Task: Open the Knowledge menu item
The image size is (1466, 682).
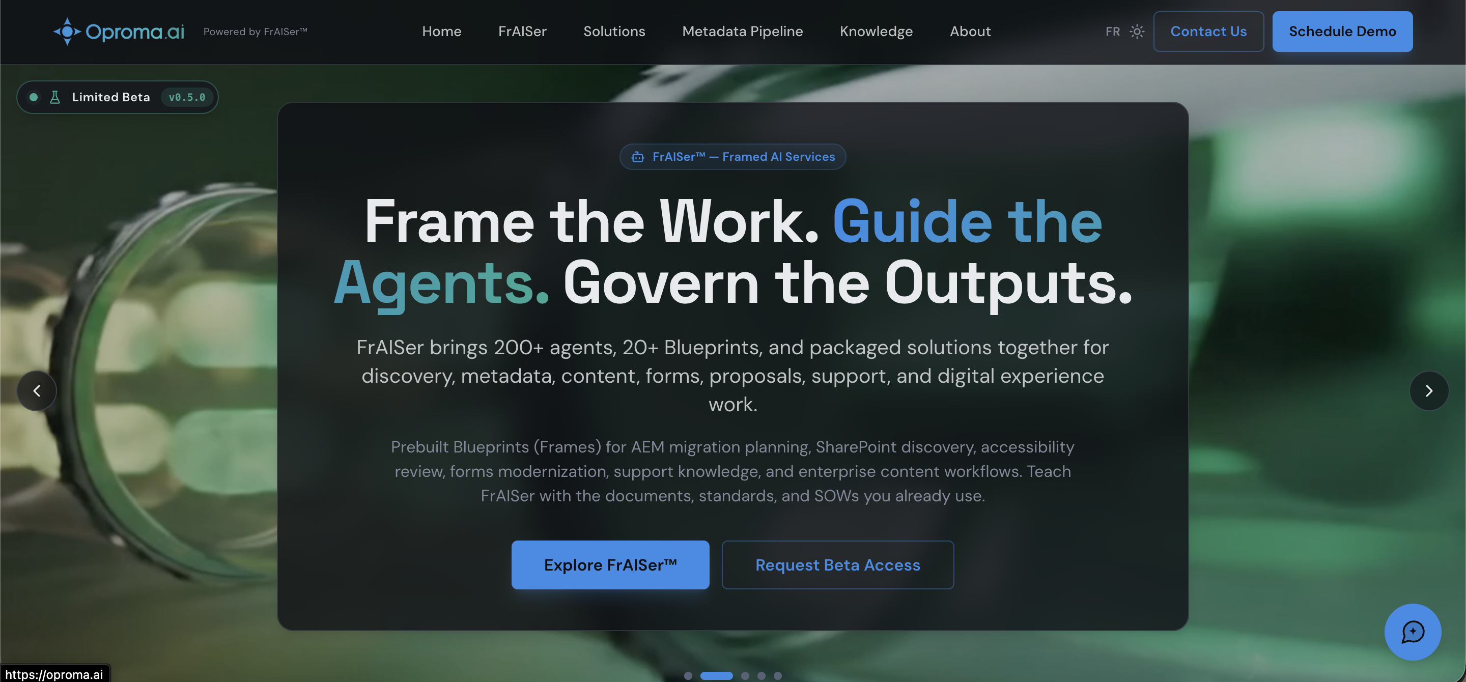Action: click(x=876, y=31)
